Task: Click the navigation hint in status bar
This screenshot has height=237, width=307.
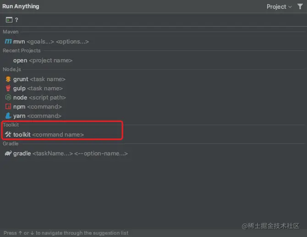Action: click(66, 233)
